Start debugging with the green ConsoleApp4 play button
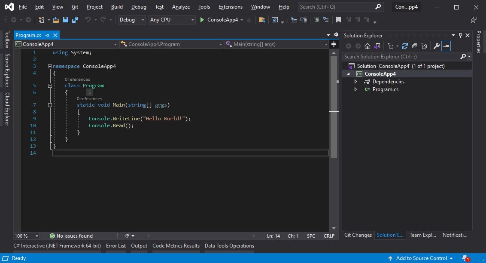This screenshot has height=263, width=486. [x=203, y=20]
